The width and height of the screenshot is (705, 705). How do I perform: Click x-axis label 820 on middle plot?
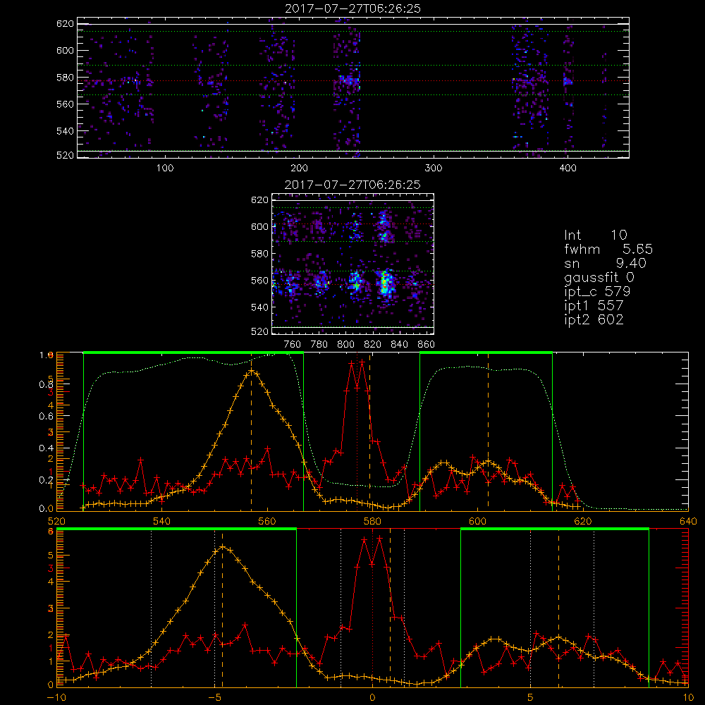point(373,345)
